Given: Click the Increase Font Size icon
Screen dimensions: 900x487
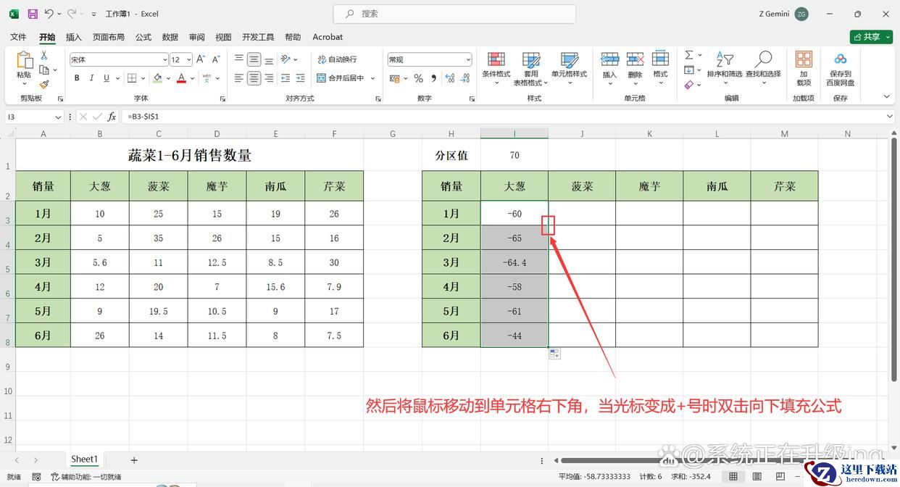Looking at the screenshot, I should pyautogui.click(x=201, y=59).
